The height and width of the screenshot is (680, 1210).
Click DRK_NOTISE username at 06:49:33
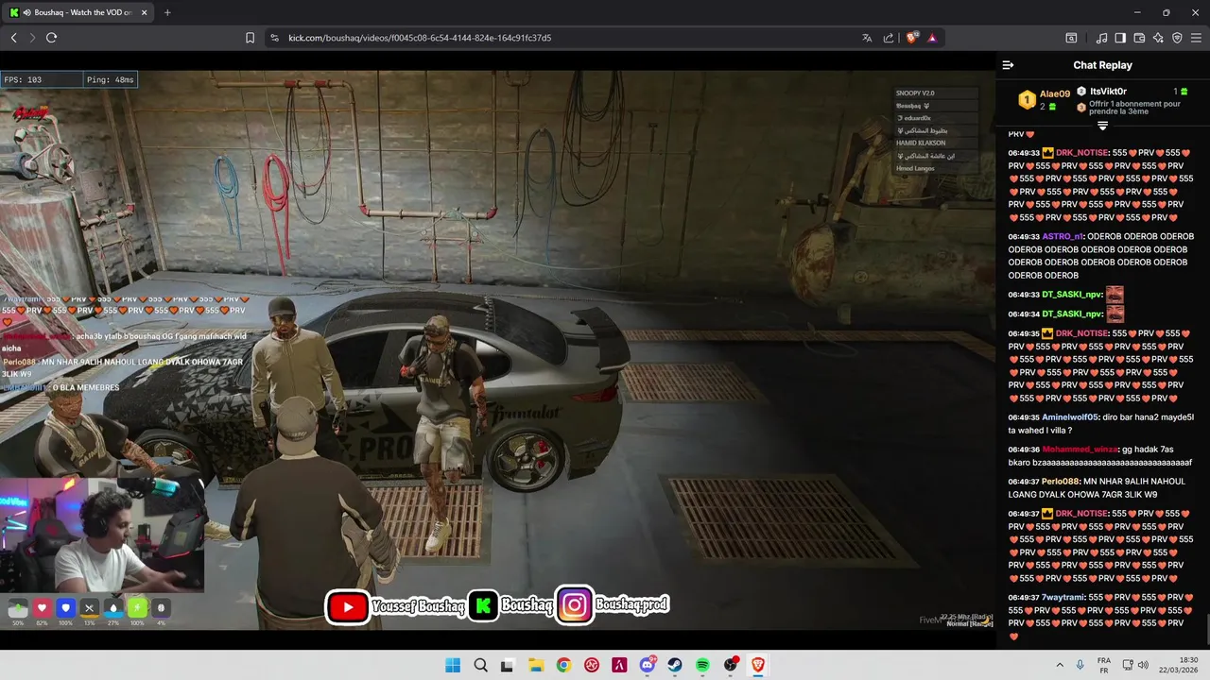1081,153
